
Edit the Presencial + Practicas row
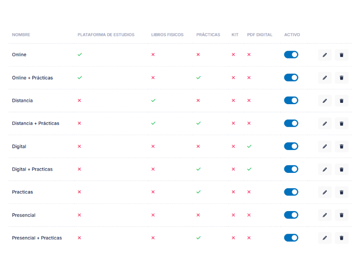(324, 238)
